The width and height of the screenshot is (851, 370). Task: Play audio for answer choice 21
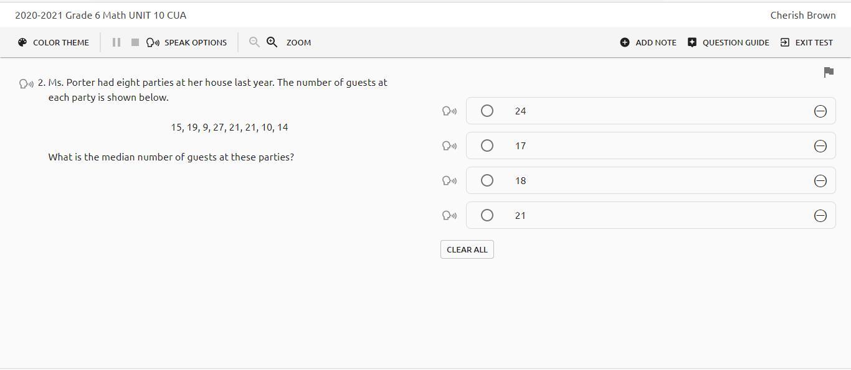[449, 216]
